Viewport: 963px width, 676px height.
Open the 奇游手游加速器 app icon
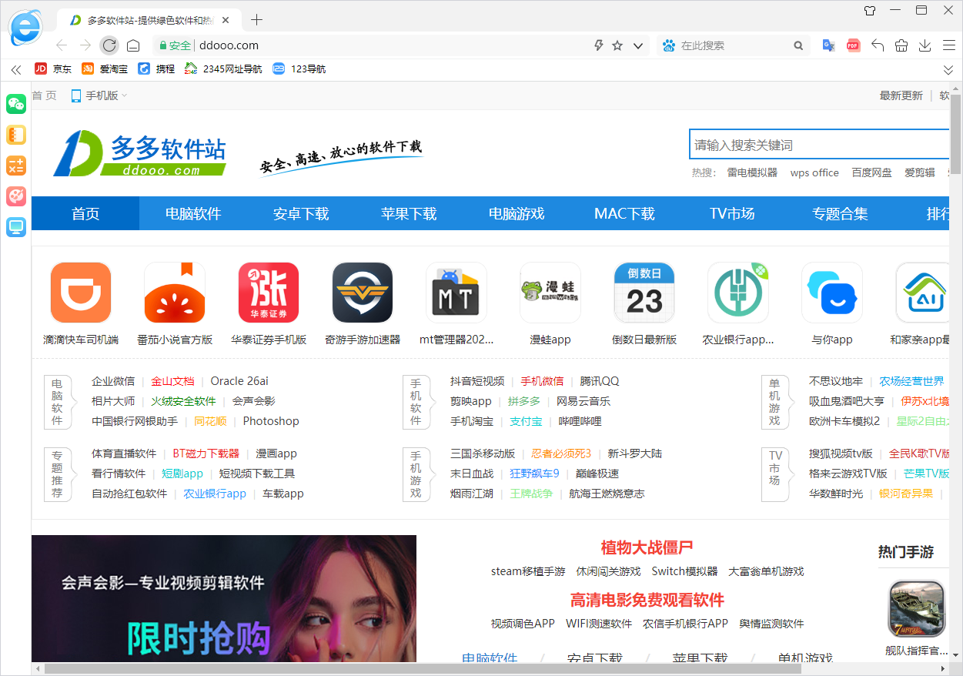[363, 293]
